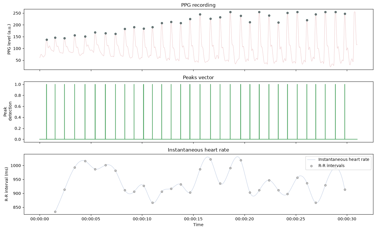Image resolution: width=376 pixels, height=230 pixels.
Task: Select the 00:00:05 time tick label
Action: [91, 219]
